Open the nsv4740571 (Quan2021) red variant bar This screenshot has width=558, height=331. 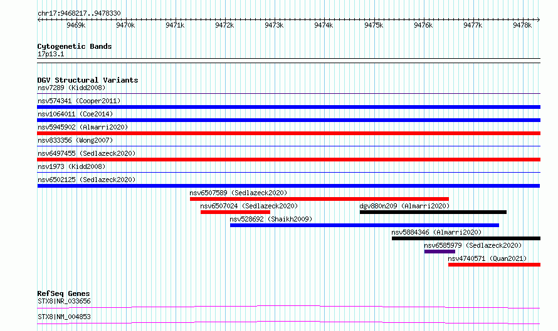click(494, 265)
